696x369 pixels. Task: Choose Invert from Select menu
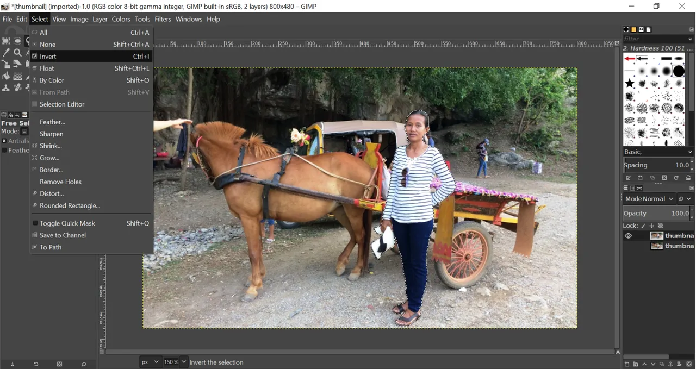(x=91, y=57)
